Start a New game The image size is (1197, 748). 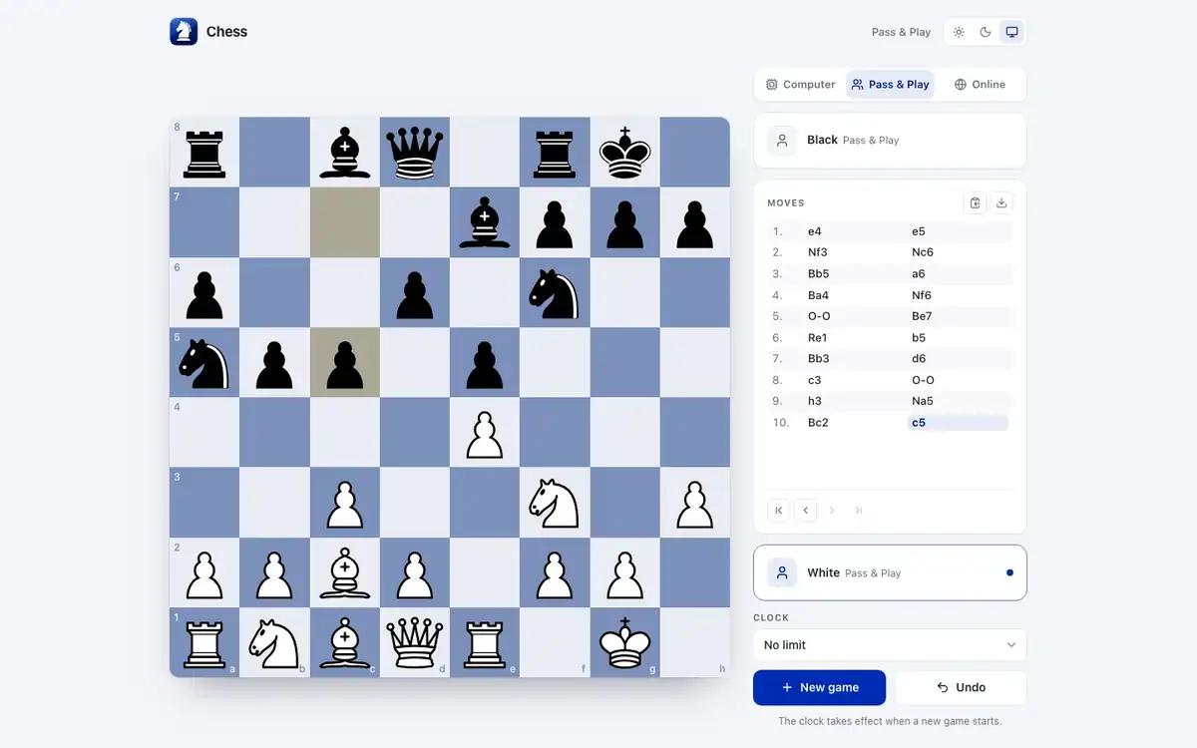820,687
